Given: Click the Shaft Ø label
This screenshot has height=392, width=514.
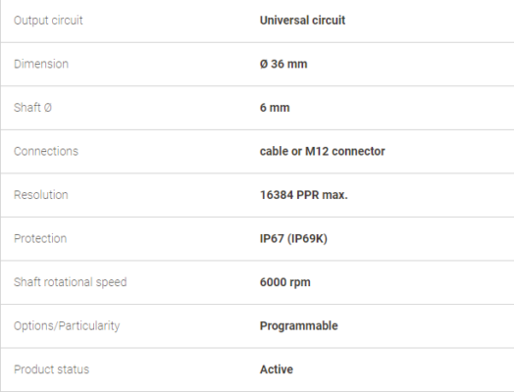Looking at the screenshot, I should click(x=32, y=108).
